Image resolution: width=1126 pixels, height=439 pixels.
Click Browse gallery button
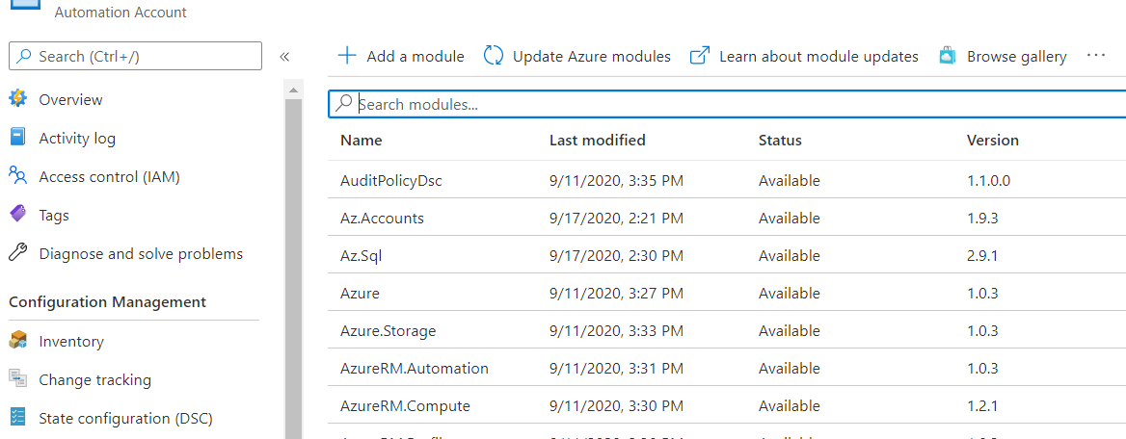click(x=1003, y=56)
